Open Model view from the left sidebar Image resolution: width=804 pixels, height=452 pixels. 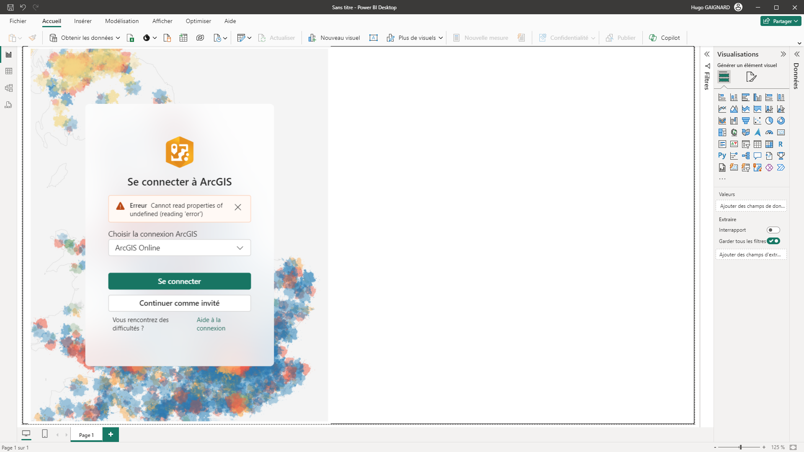pos(8,88)
